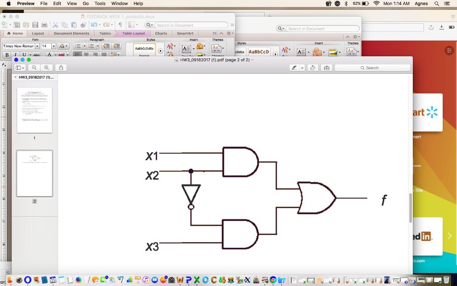Click the browser share icon at top right
This screenshot has width=457, height=286.
[x=431, y=27]
